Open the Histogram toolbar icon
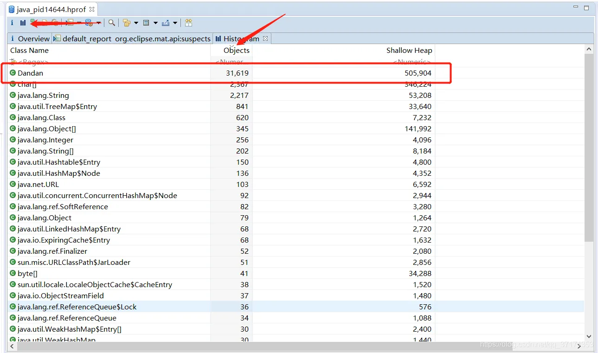This screenshot has width=598, height=353. point(23,23)
